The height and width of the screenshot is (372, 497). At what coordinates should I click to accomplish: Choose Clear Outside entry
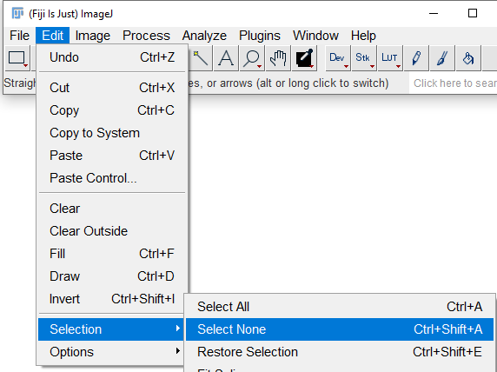pos(112,231)
